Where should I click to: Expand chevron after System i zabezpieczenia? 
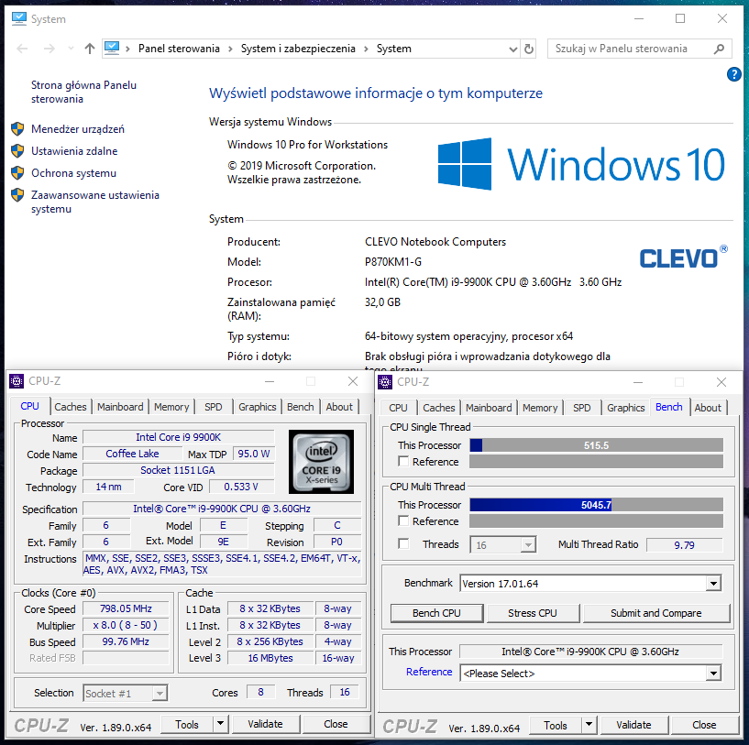click(x=366, y=49)
